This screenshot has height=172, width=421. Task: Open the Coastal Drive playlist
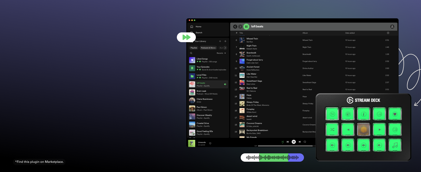coord(208,124)
